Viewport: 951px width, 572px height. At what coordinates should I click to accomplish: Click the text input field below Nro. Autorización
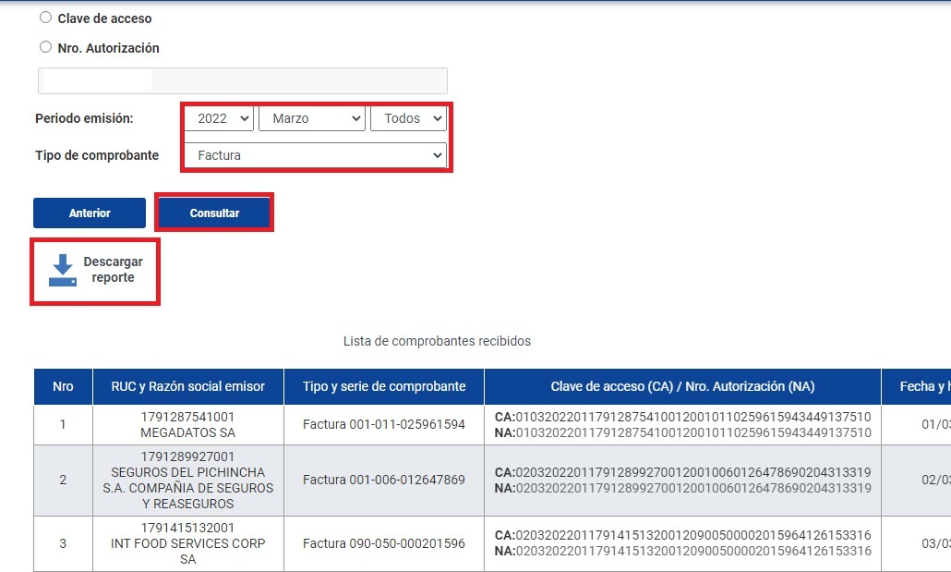(x=242, y=80)
